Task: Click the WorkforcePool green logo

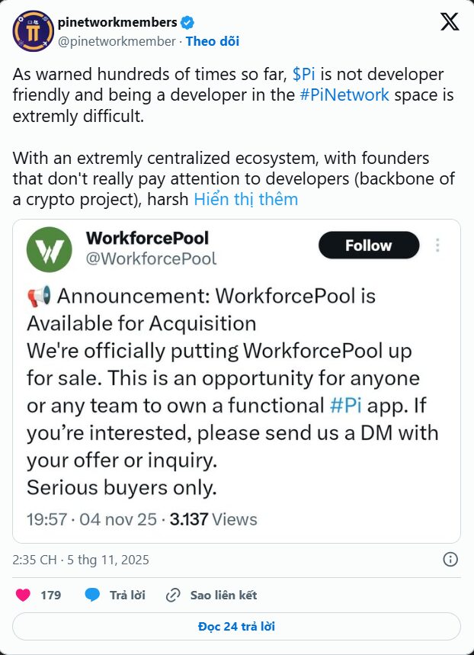Action: 50,249
